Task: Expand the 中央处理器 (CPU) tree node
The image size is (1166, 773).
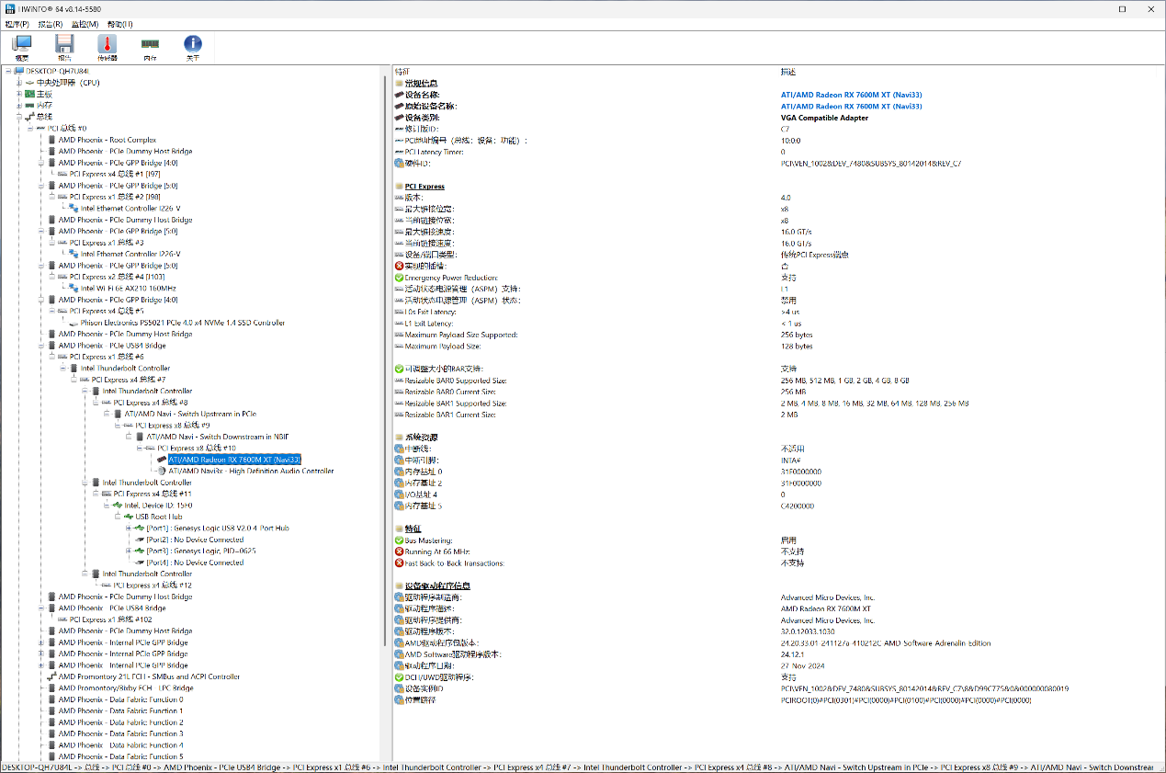Action: [18, 83]
